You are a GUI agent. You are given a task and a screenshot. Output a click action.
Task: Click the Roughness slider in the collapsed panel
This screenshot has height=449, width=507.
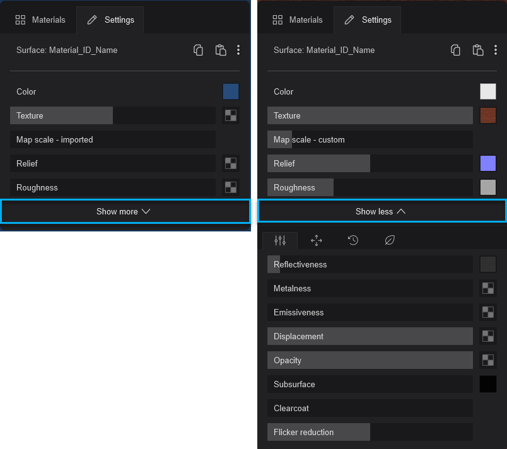(x=113, y=187)
